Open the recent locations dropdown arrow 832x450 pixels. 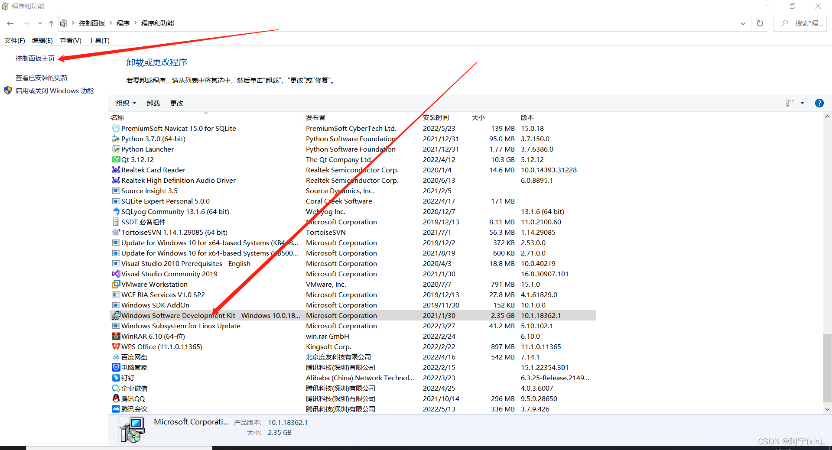click(x=40, y=23)
